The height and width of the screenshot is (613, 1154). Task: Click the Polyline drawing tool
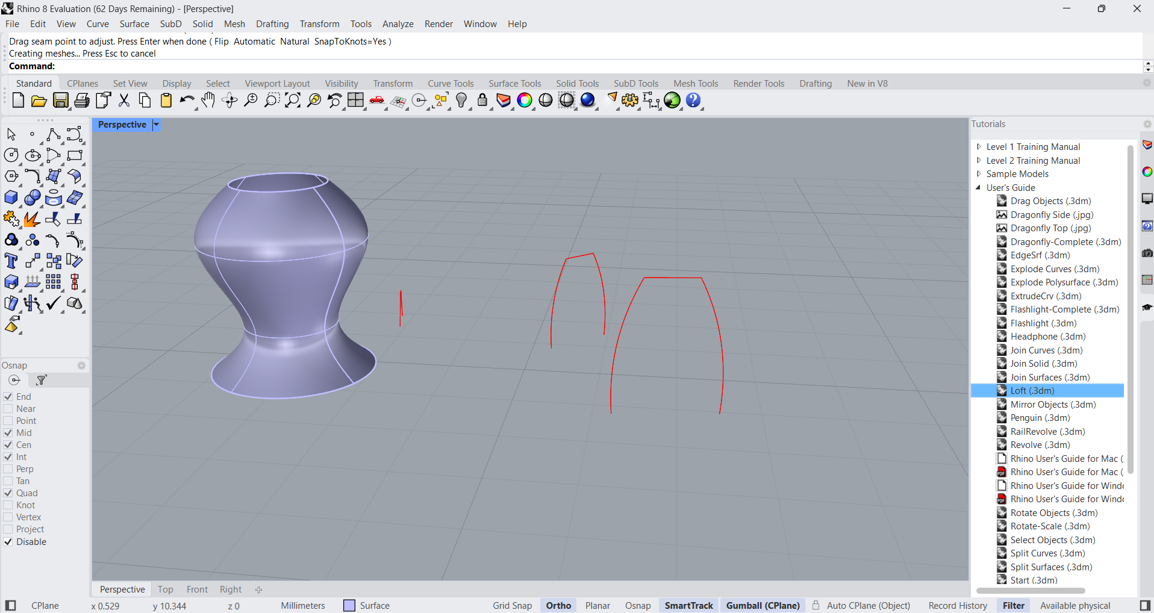[x=53, y=134]
